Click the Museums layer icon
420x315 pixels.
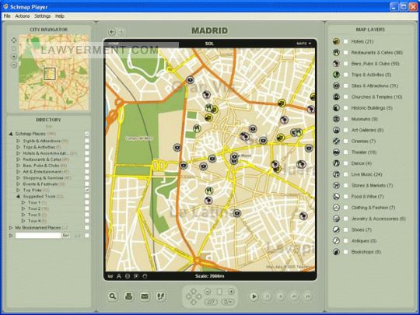point(336,119)
